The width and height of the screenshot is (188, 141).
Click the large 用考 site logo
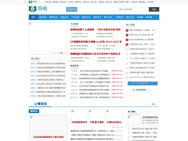pos(38,9)
